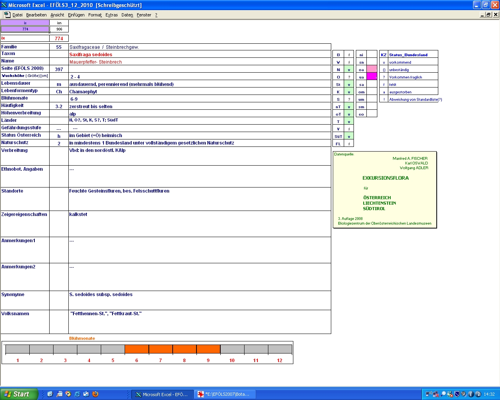Select the Länder list N, O?, St, K
The image size is (500, 400).
(200, 120)
